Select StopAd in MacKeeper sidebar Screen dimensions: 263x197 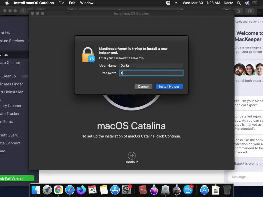coord(3,151)
